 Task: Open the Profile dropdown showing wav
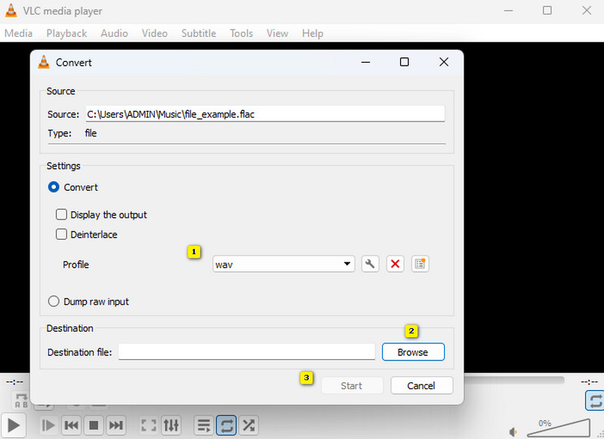tap(283, 263)
